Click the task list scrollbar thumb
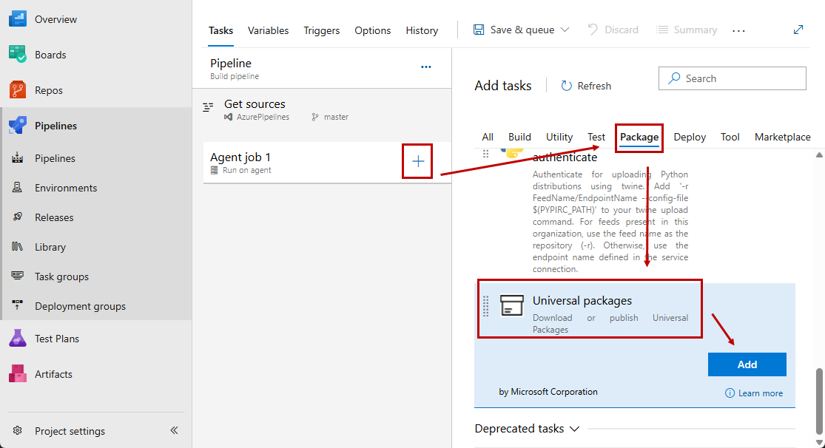 coord(819,401)
